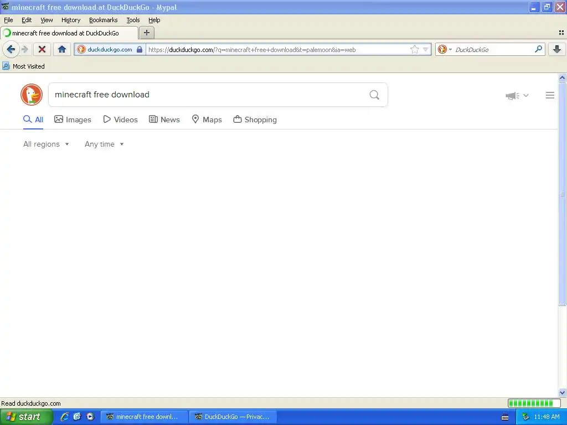Open the hamburger side menu
Screen dimensions: 567x425
550,95
